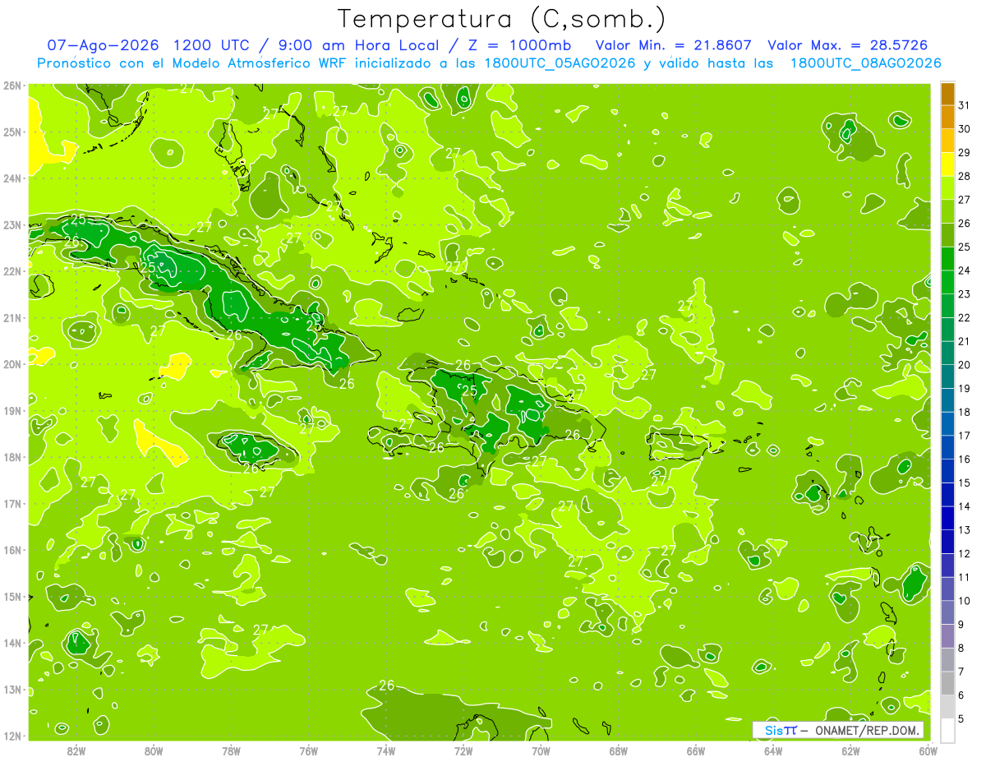986x762 pixels.
Task: Click the '14' value on the color scale
Action: point(965,506)
